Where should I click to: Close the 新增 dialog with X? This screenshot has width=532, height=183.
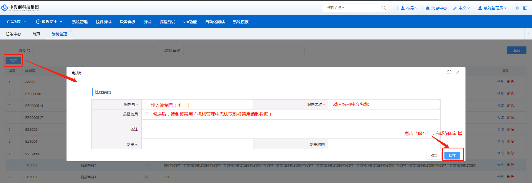[x=458, y=72]
